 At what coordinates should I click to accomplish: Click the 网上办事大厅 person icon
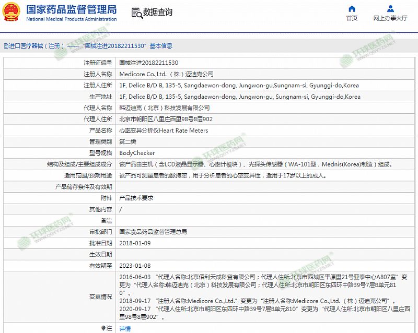tap(390, 9)
